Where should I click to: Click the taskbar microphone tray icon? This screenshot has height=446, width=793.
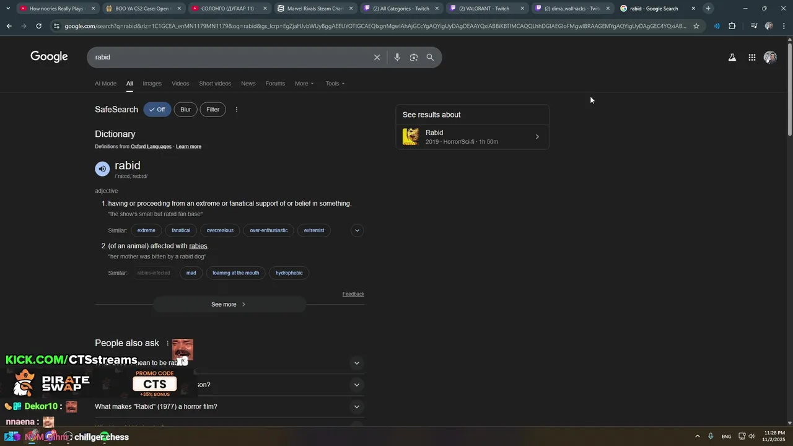(x=711, y=436)
